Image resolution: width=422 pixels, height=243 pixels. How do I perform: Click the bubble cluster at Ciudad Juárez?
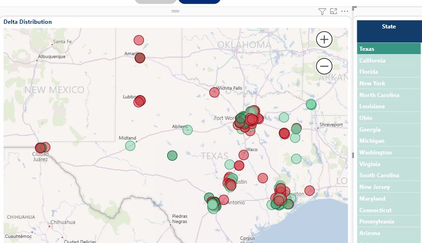[42, 147]
